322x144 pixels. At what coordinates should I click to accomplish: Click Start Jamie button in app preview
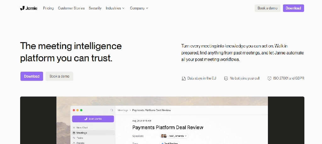click(93, 119)
